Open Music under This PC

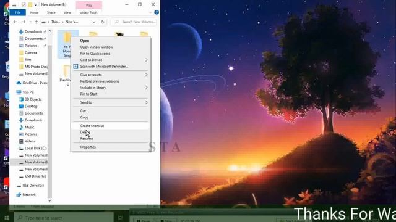29,127
